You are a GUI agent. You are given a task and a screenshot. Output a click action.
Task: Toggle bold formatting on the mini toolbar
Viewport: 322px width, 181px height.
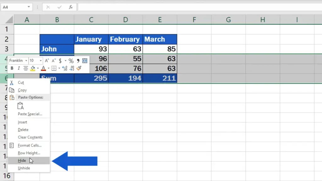[x=12, y=69]
